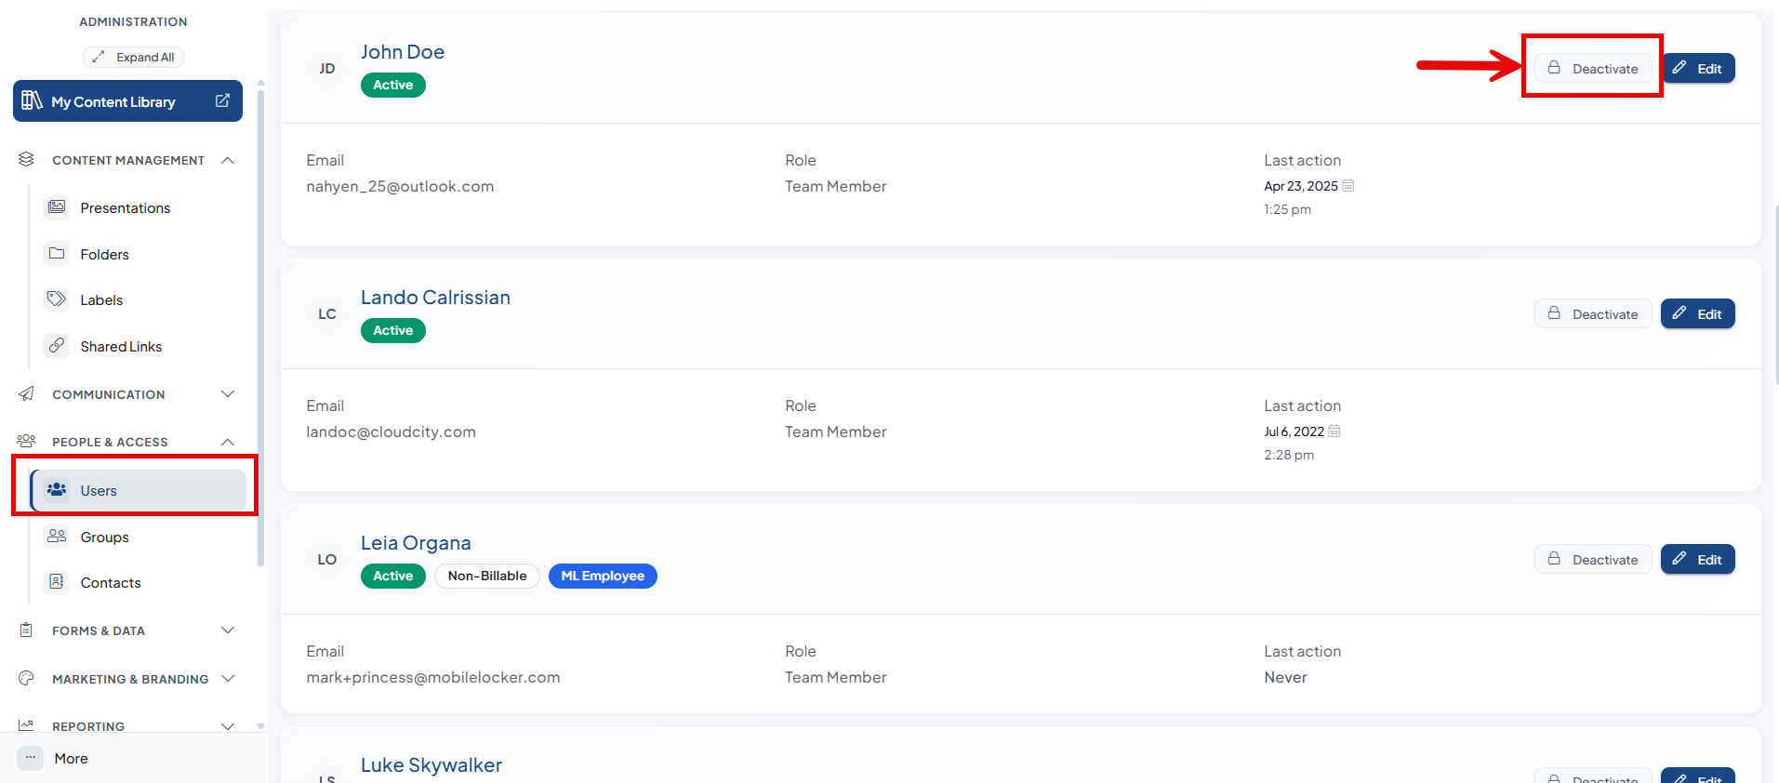
Task: Open the More menu at sidebar bottom
Action: [54, 758]
